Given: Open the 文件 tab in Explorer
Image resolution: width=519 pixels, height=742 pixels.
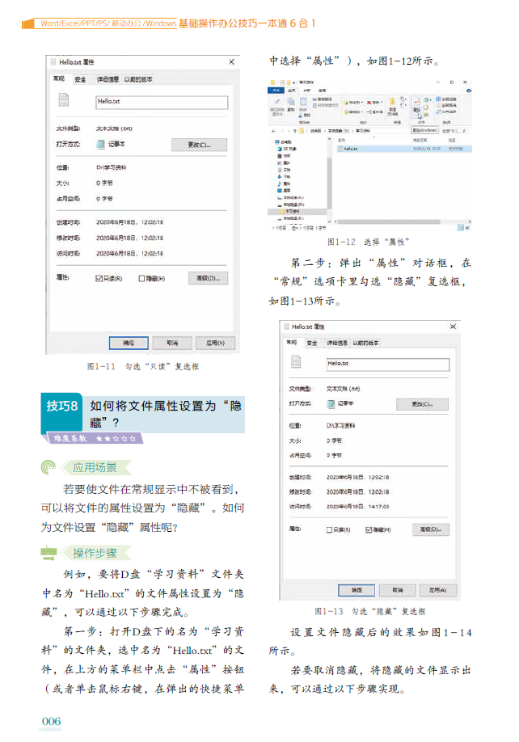Looking at the screenshot, I should [x=276, y=91].
